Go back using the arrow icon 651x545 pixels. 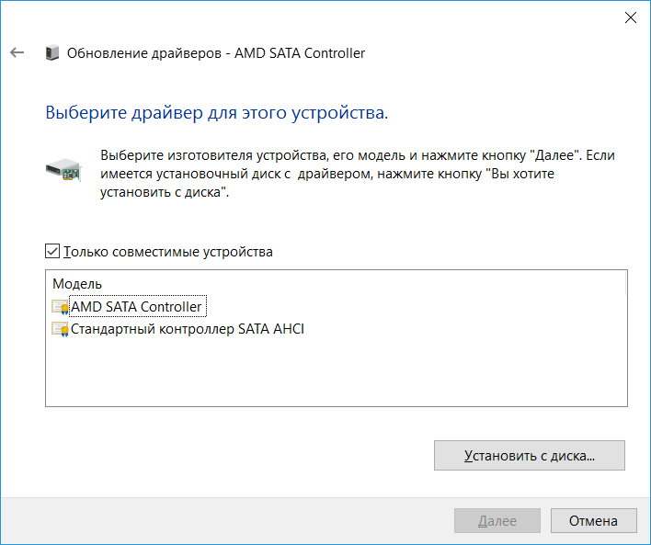coord(17,53)
